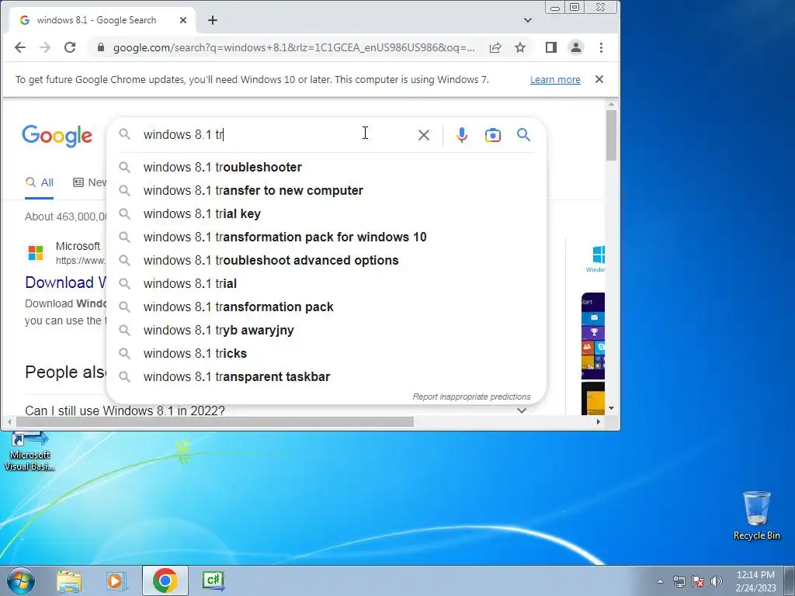The height and width of the screenshot is (596, 795).
Task: Open the Windows 8 Start screen thumbnail
Action: tap(593, 336)
